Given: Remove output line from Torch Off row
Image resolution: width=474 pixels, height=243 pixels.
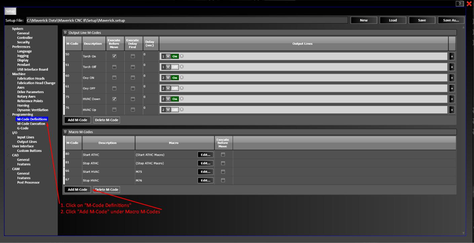Looking at the screenshot, I should coord(182,67).
